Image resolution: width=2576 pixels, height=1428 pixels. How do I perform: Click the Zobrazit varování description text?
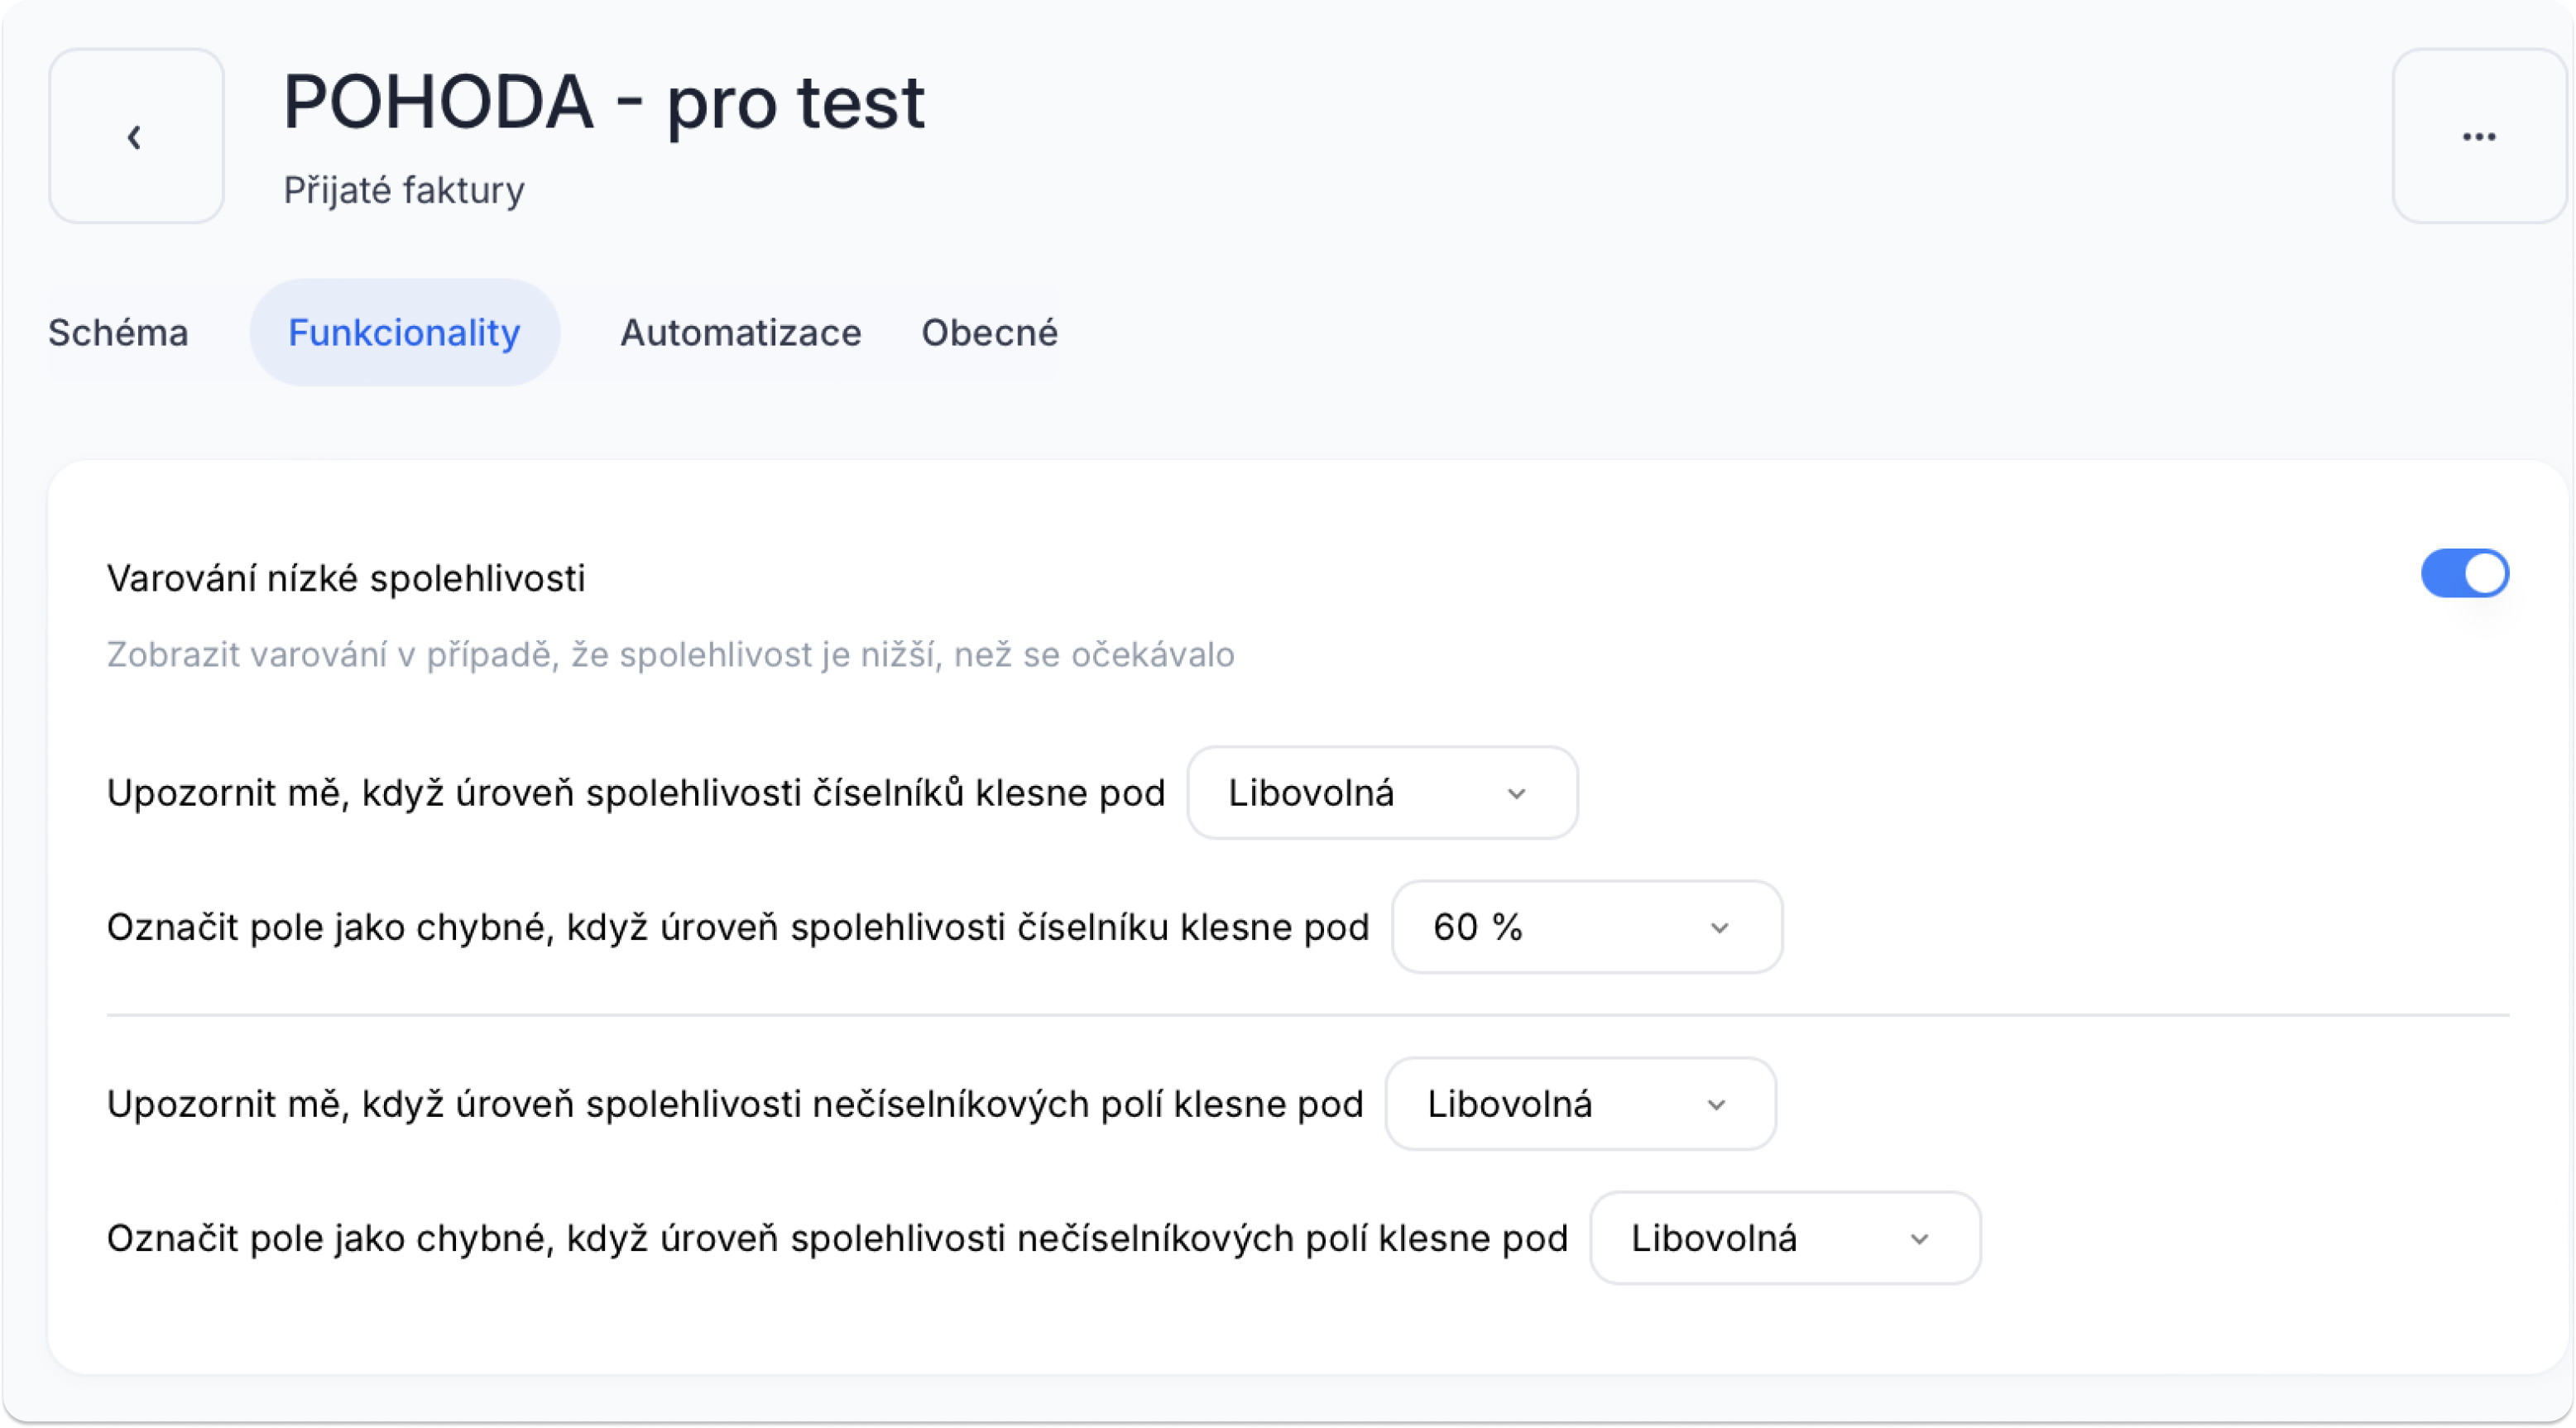point(670,655)
